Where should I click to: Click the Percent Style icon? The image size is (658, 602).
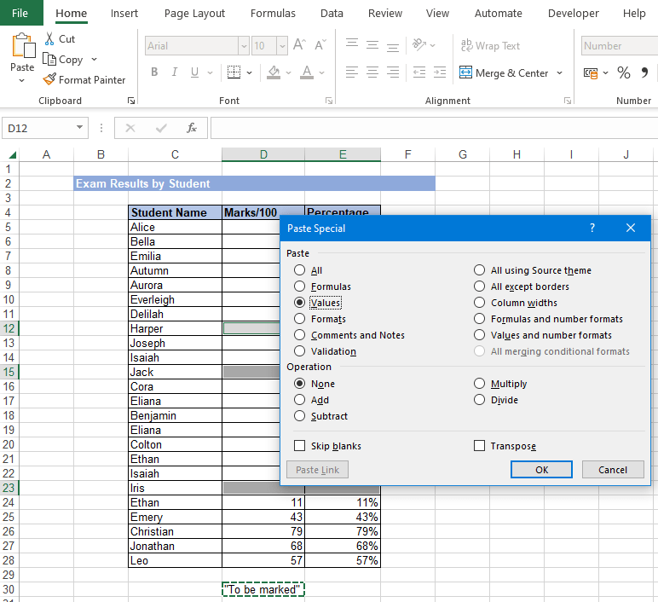click(624, 72)
